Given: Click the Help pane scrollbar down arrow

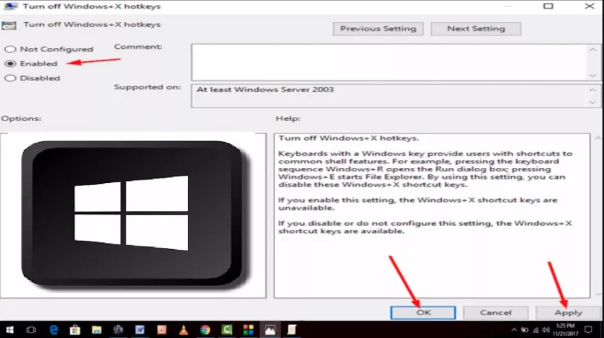Looking at the screenshot, I should pos(598,294).
